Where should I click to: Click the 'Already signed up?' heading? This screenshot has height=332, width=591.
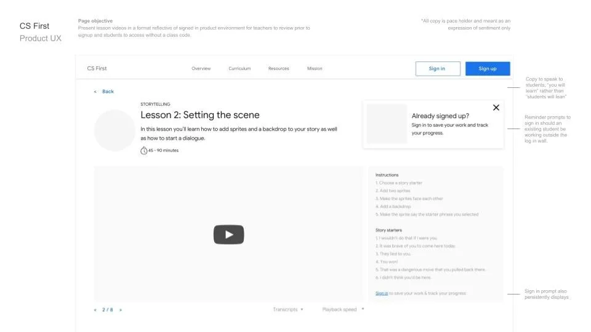click(x=440, y=116)
